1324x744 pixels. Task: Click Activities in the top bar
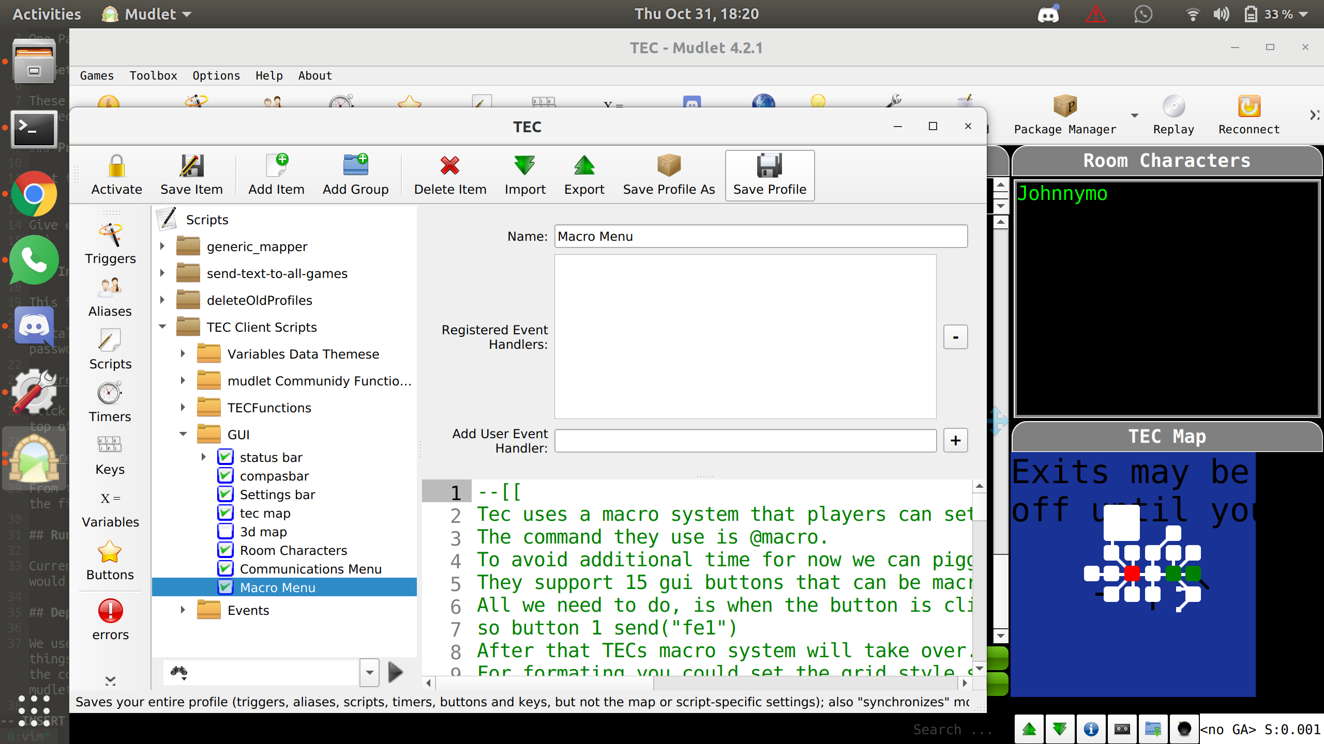click(x=47, y=14)
